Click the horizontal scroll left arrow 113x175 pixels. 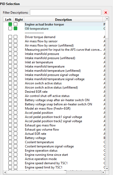click(5, 172)
